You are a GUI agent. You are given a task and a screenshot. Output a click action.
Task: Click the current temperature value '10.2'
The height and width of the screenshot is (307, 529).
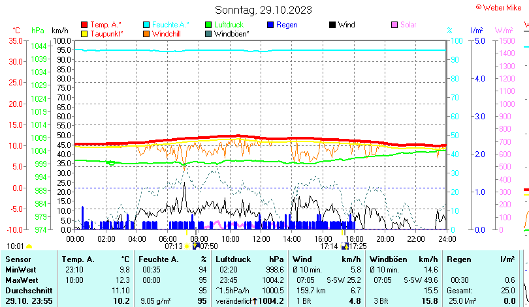coord(121,301)
